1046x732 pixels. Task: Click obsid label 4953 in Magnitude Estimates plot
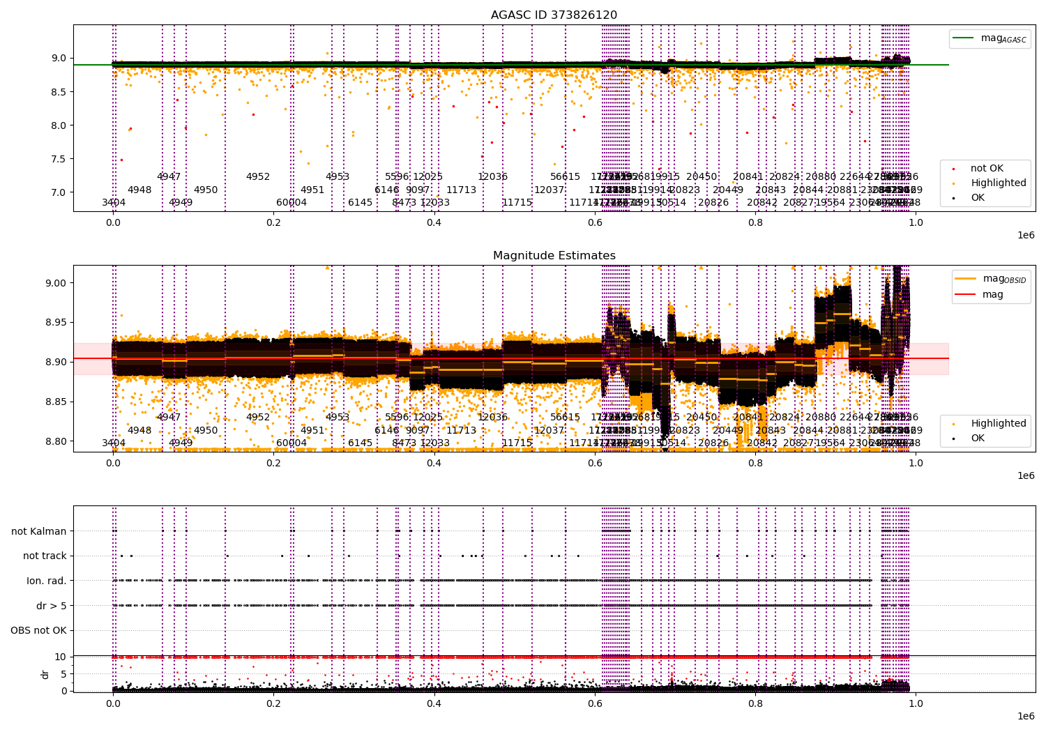point(338,418)
